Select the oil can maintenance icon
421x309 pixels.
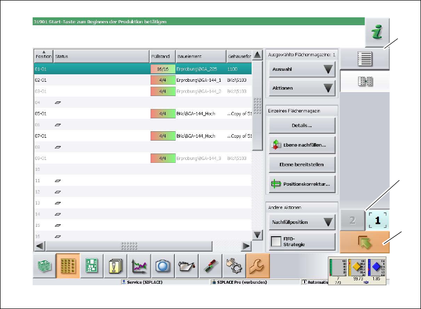tap(187, 266)
